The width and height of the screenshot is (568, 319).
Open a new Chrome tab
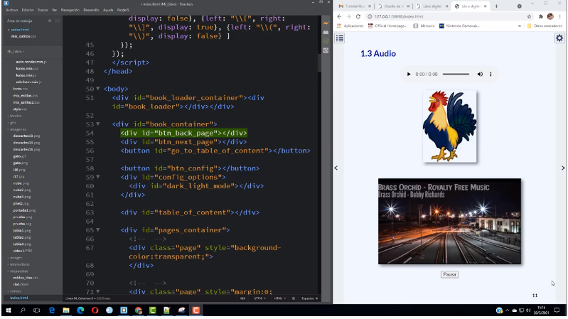[496, 6]
